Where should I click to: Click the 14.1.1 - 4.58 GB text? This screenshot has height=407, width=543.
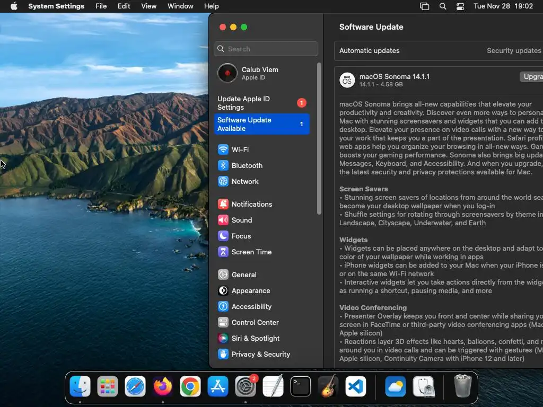click(381, 84)
